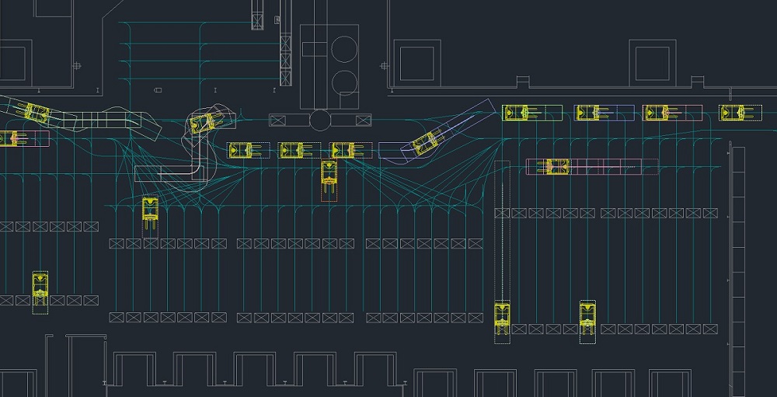The height and width of the screenshot is (397, 777).
Task: Select the third forklift in the top-right row
Action: (x=657, y=113)
